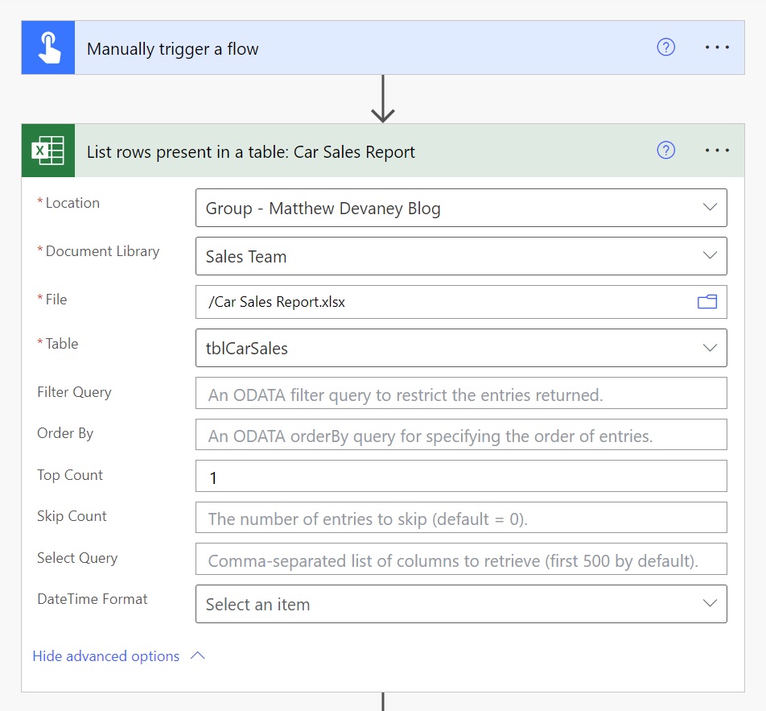Click Hide advanced options link
Image resolution: width=766 pixels, height=711 pixels.
click(x=106, y=655)
